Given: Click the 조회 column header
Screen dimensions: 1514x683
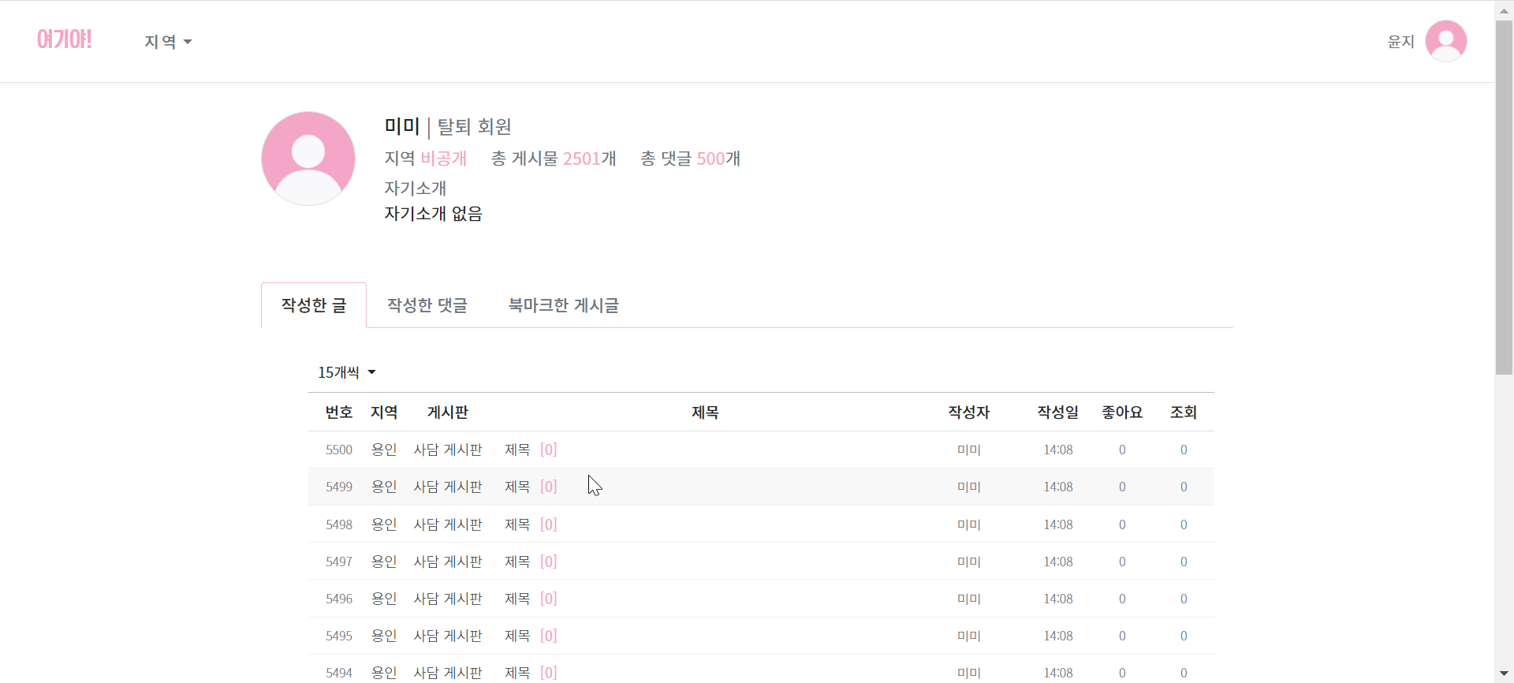Looking at the screenshot, I should tap(1184, 412).
